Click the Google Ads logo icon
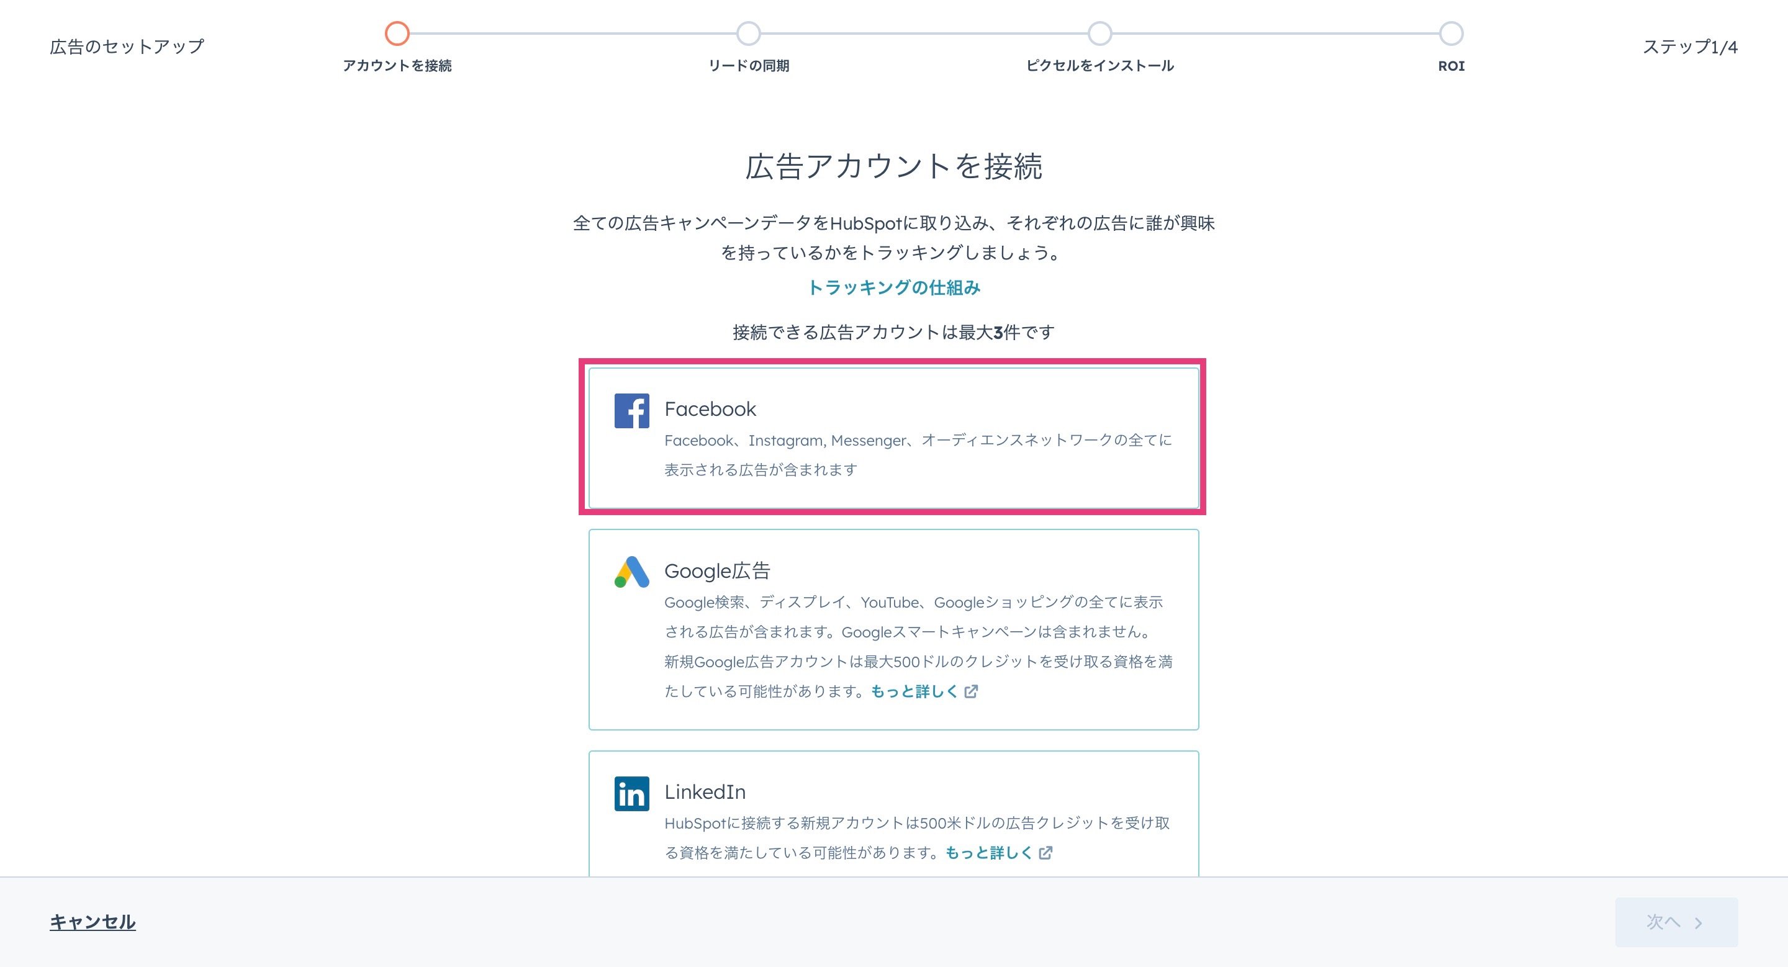The height and width of the screenshot is (967, 1788). [x=631, y=572]
